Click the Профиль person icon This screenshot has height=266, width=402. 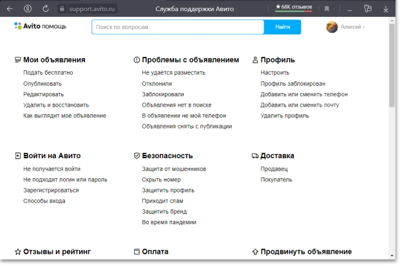coord(255,60)
